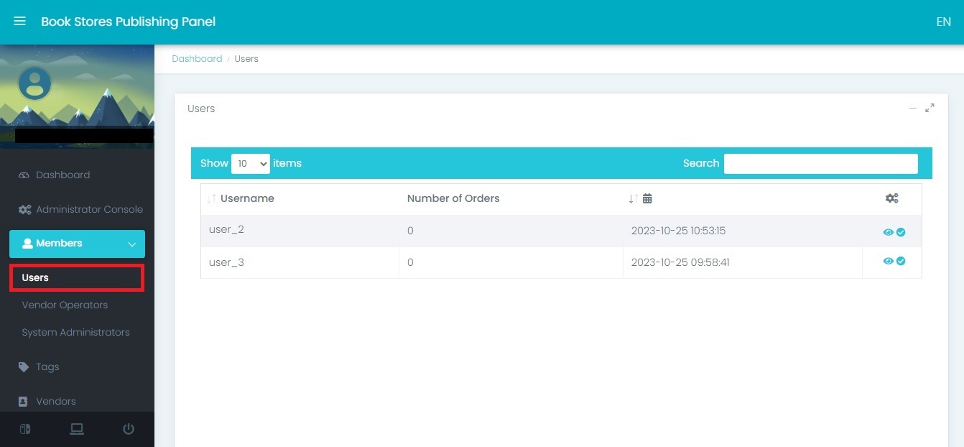View user_3 details with eye icon
The height and width of the screenshot is (447, 964).
coord(888,262)
